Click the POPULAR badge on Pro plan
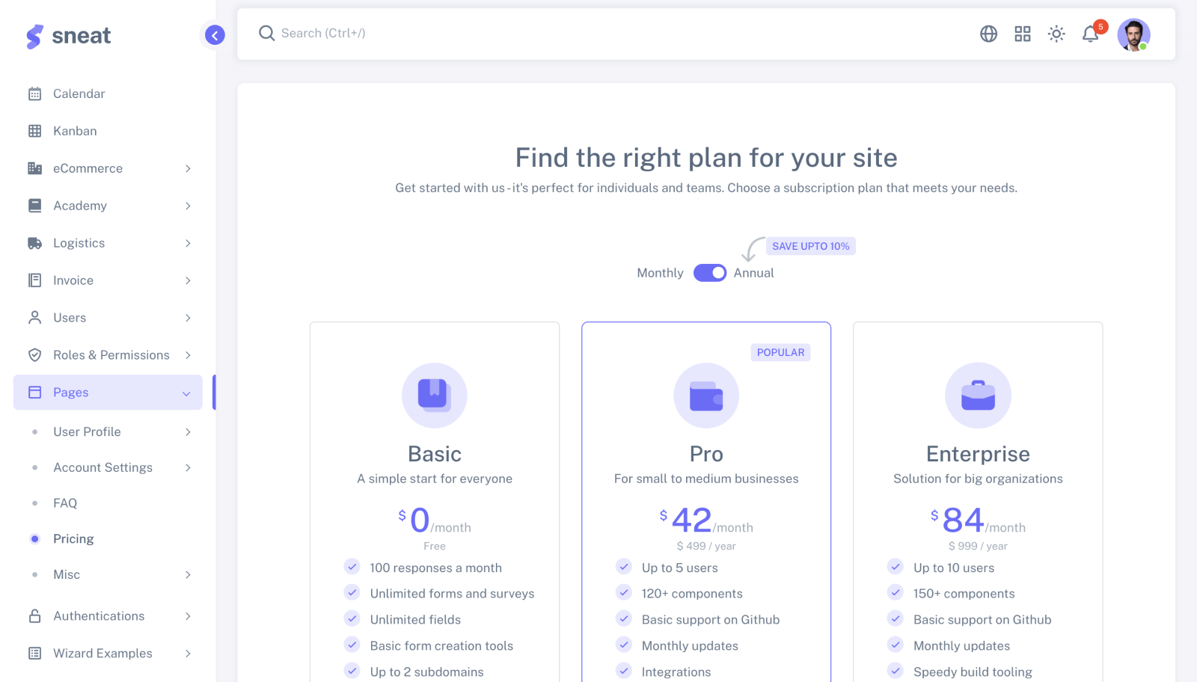This screenshot has width=1197, height=682. click(780, 352)
